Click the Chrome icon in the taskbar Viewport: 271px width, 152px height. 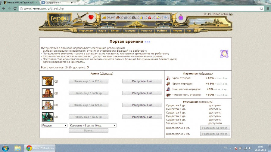point(29,148)
